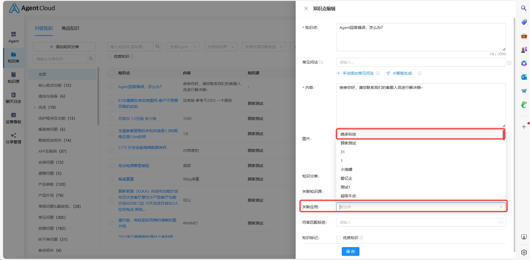
Task: Click the AgentCloud logo
Action: tap(32, 8)
